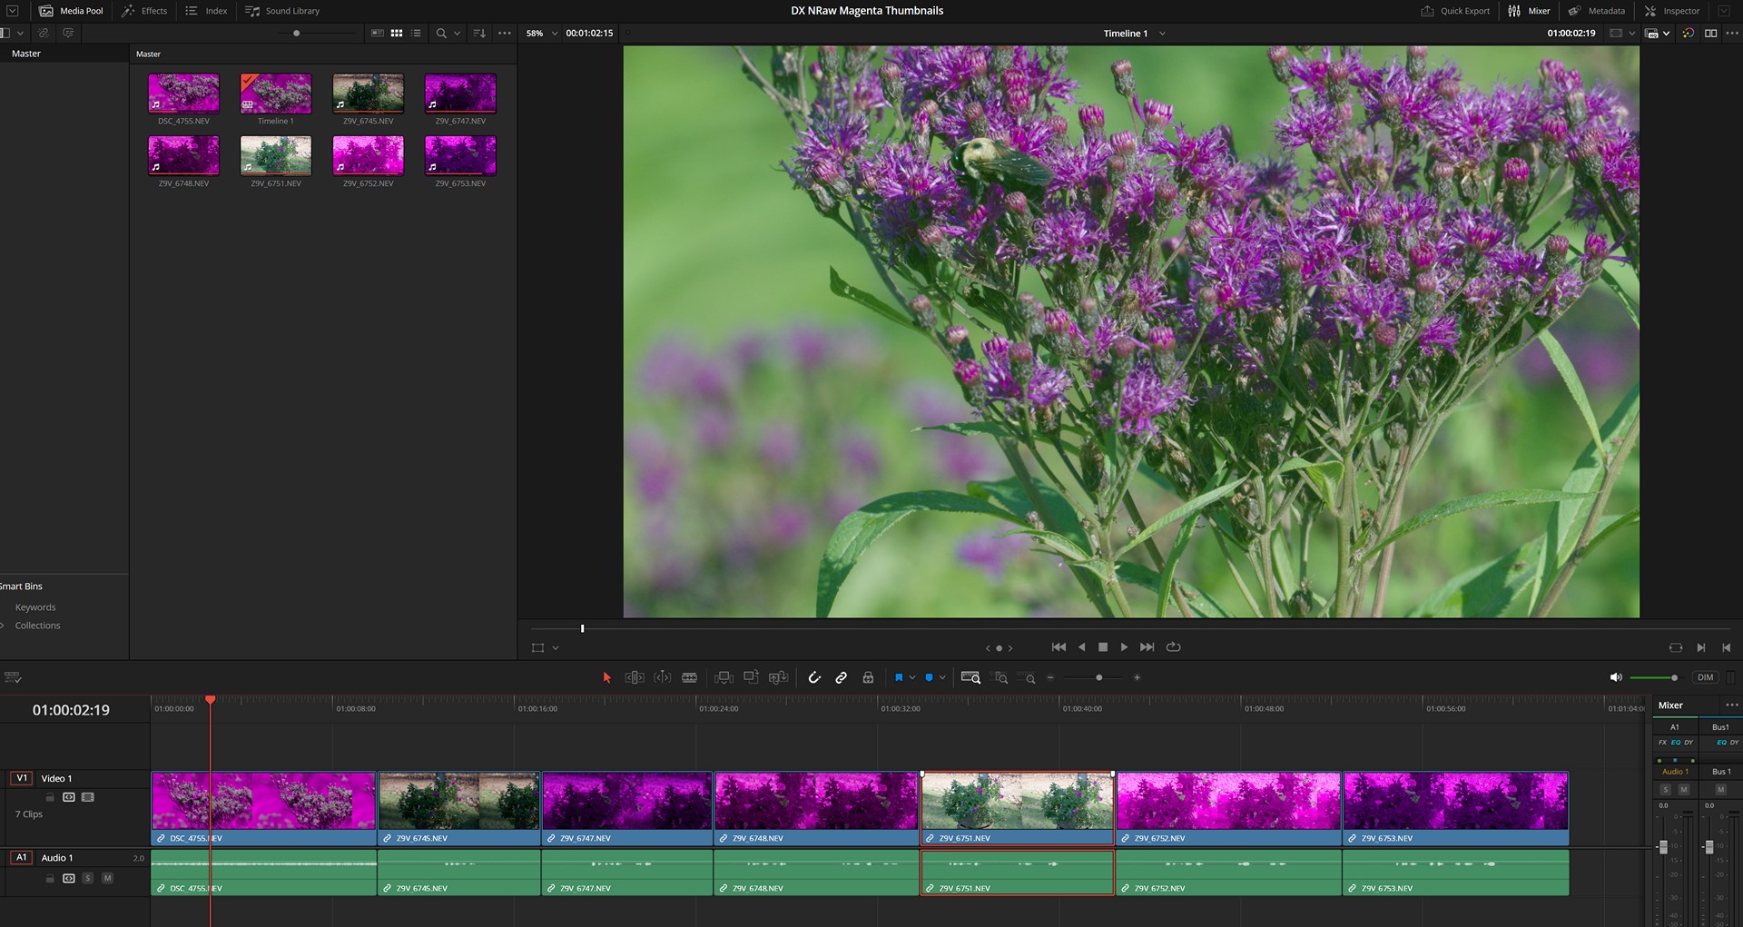Adjust the timeline zoom slider handle
Screen dimensions: 1743x927
1098,677
